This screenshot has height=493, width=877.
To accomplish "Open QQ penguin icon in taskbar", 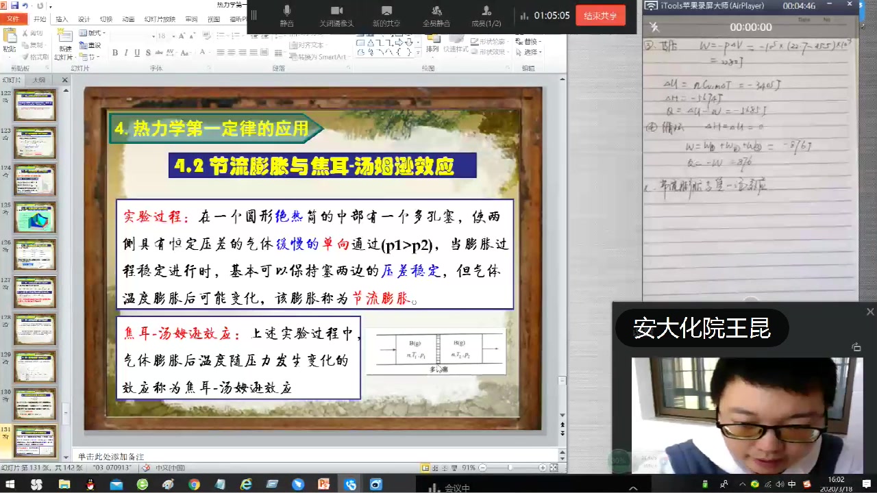I will pos(90,484).
